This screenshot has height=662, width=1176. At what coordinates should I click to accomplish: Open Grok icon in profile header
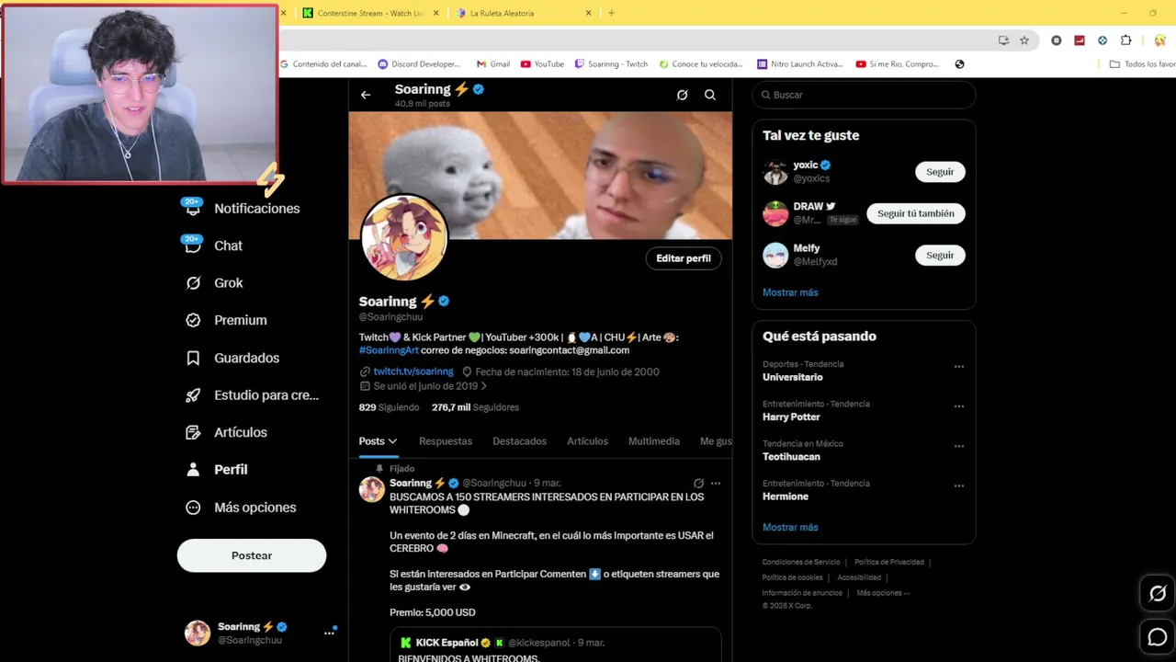pos(682,95)
